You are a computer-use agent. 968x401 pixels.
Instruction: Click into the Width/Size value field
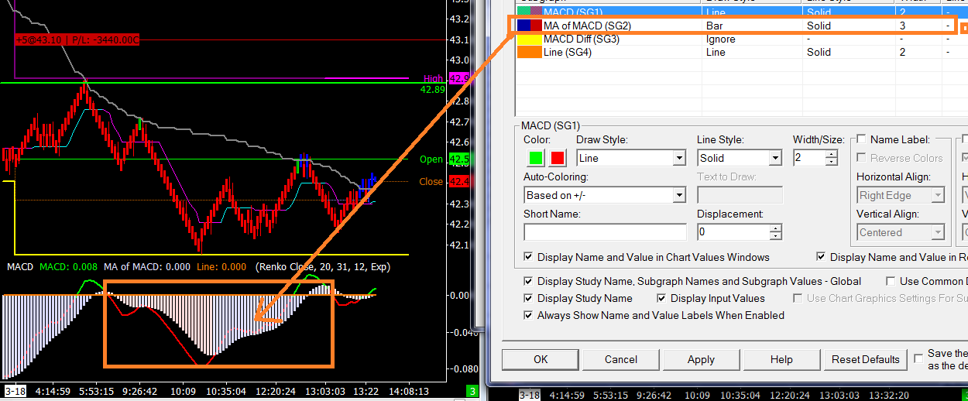[x=809, y=158]
